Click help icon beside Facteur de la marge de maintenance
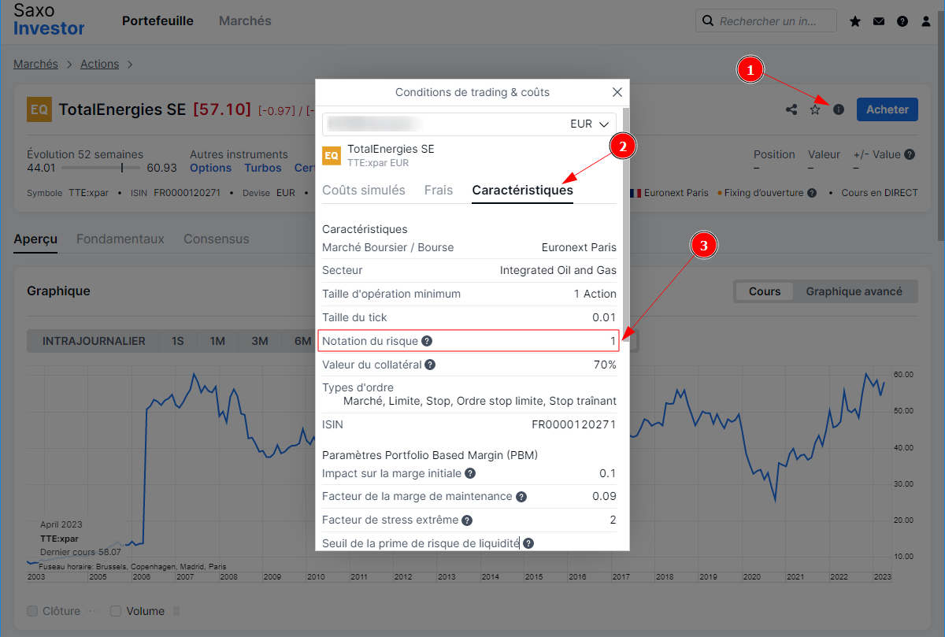 (521, 497)
